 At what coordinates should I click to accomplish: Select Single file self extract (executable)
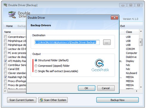[36, 71]
